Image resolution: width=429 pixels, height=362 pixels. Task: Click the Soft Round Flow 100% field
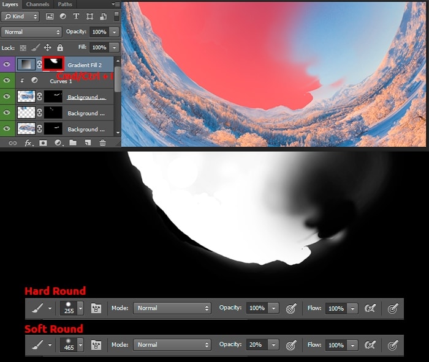[336, 345]
